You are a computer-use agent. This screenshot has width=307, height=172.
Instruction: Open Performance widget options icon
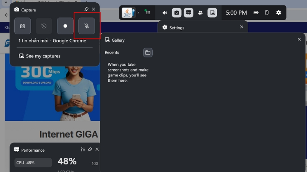click(x=83, y=149)
